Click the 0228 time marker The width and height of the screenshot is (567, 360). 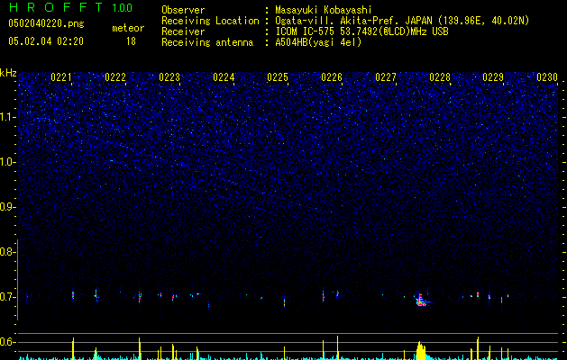click(440, 77)
